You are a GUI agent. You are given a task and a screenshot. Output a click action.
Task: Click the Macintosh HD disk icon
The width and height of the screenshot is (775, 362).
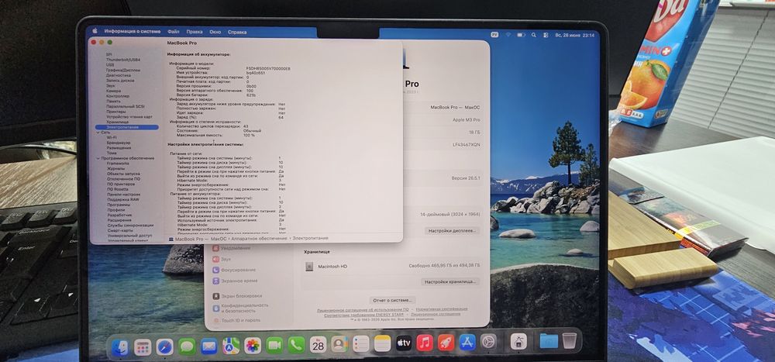(x=309, y=267)
